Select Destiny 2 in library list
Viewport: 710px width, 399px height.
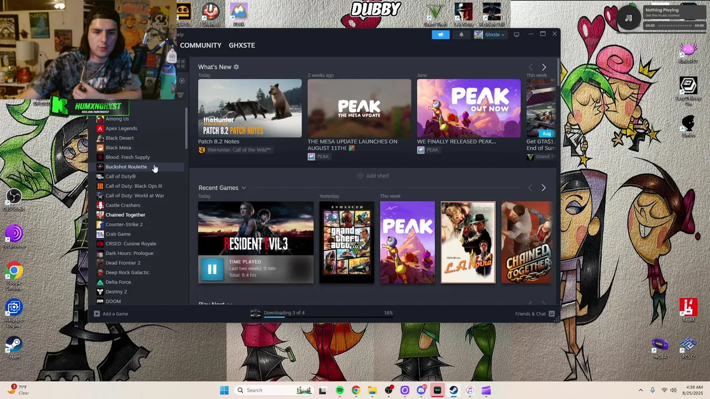[x=116, y=291]
